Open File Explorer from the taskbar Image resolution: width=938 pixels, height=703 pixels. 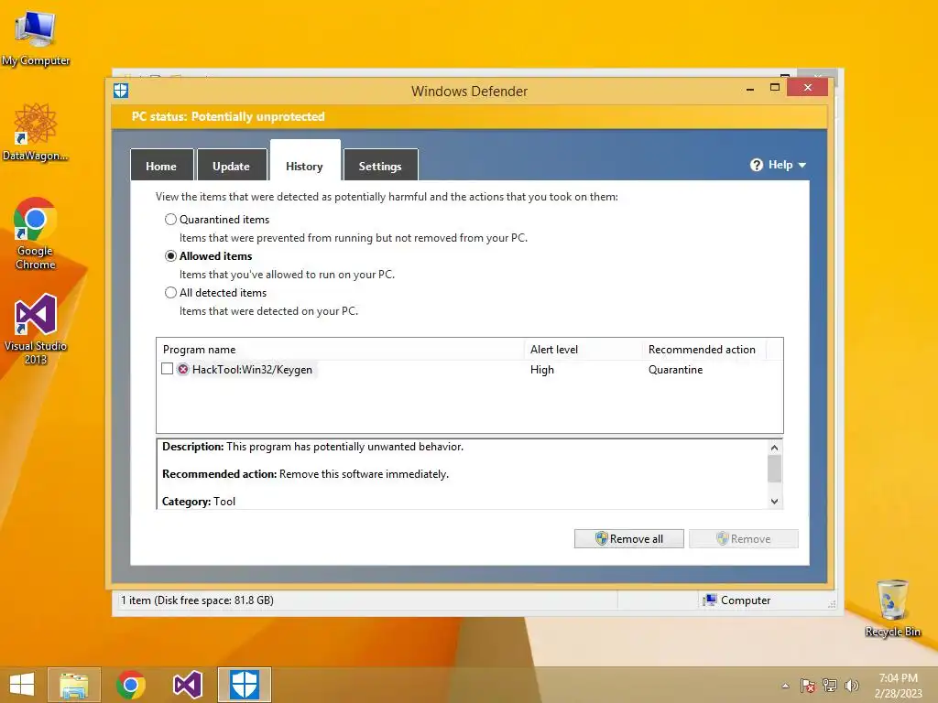[74, 685]
